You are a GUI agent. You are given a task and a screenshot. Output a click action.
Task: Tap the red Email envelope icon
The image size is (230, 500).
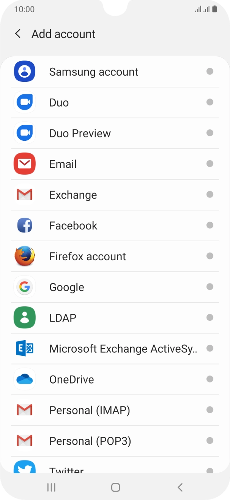(25, 164)
